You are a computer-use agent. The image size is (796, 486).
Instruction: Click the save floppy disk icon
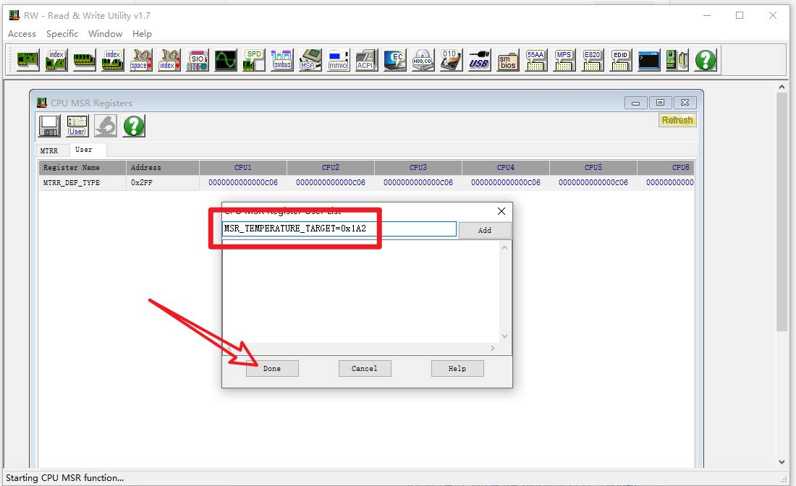point(49,126)
